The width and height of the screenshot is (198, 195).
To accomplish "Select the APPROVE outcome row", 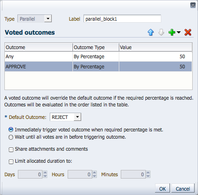I will tap(98, 66).
